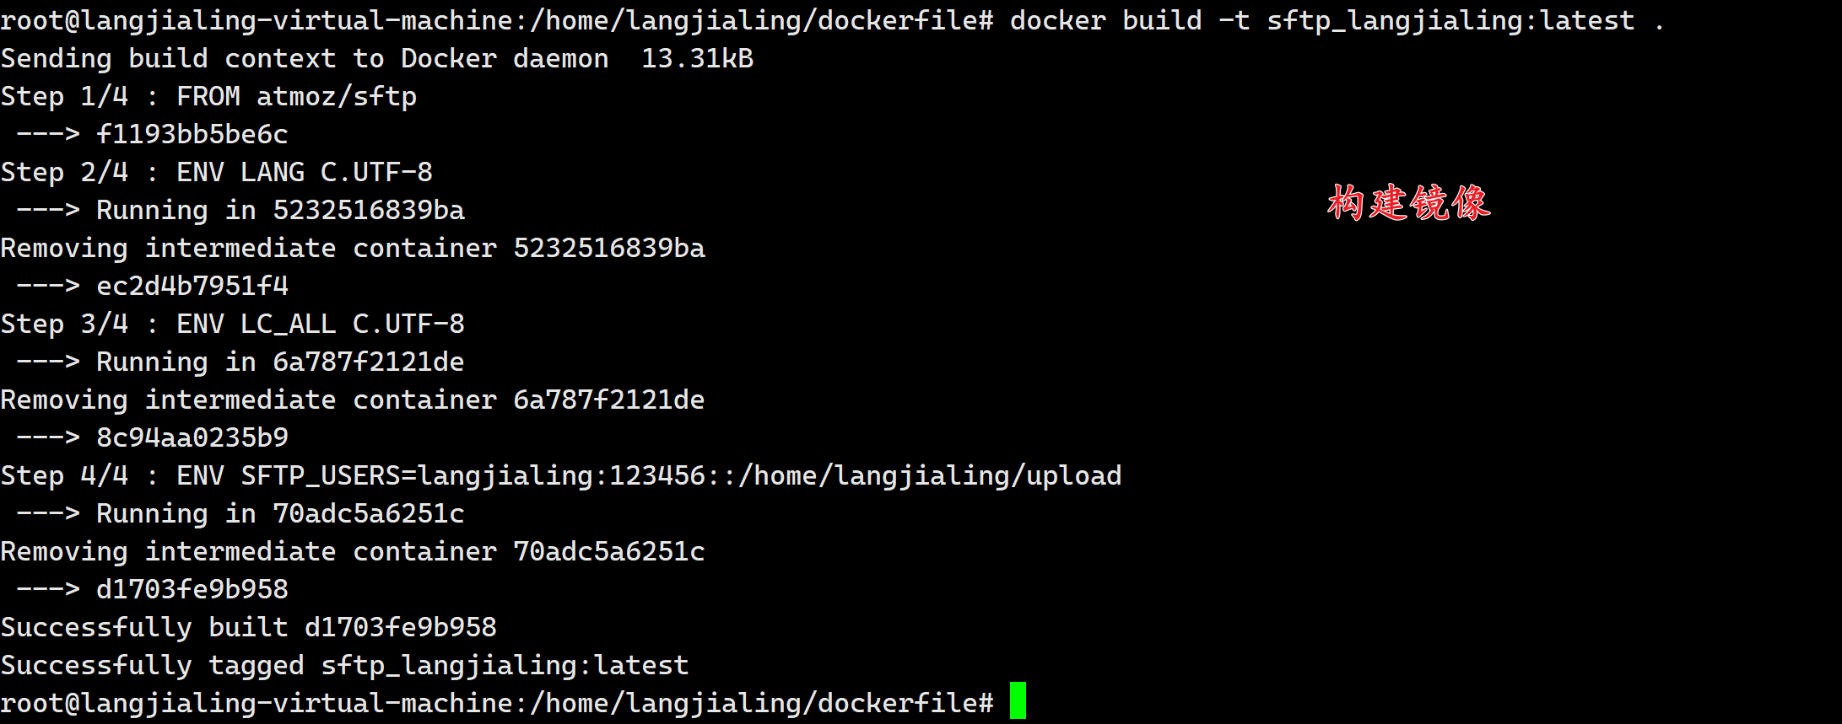The height and width of the screenshot is (724, 1842).
Task: Click the /home/langjialing/upload path text
Action: 930,475
